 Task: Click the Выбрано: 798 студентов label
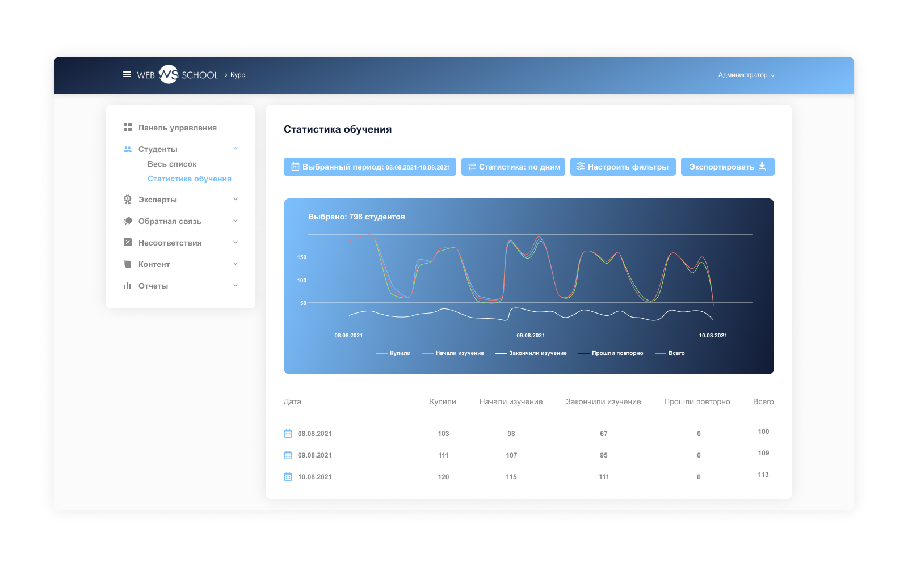(x=356, y=217)
